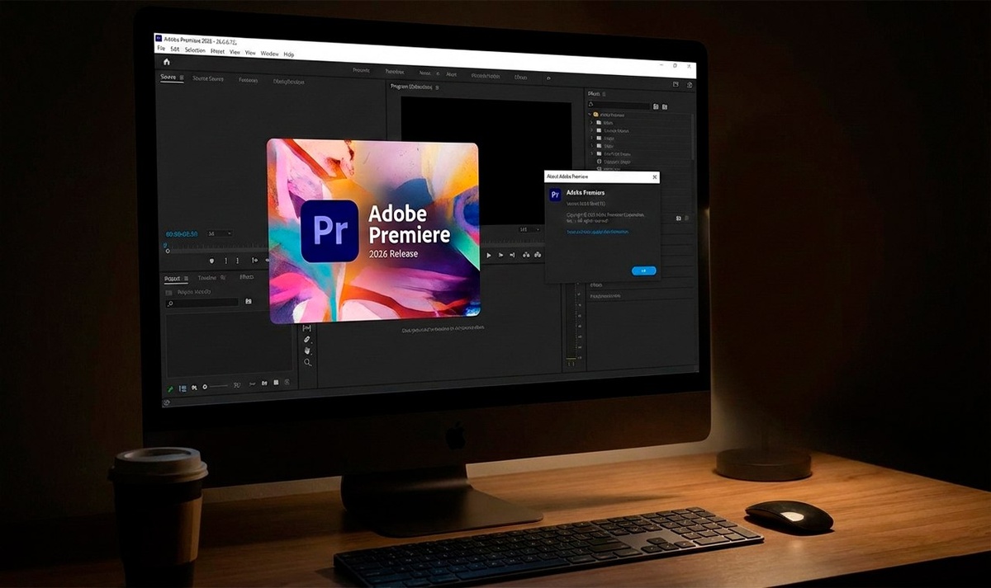
Task: Click the audio meter level bar
Action: pos(571,322)
